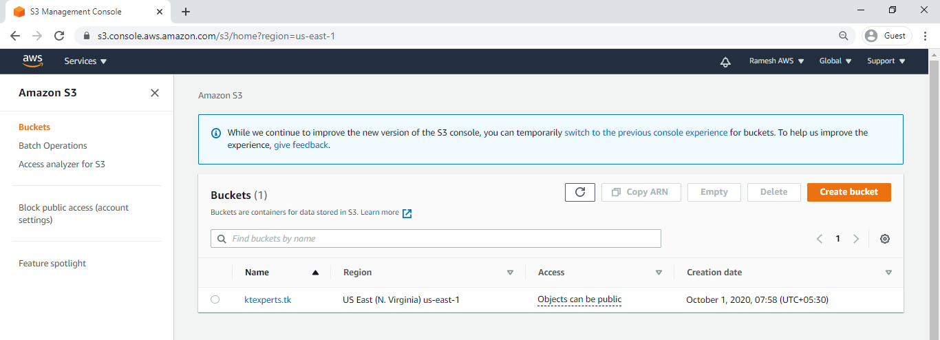Go to next page of buckets
The image size is (940, 340).
(856, 239)
